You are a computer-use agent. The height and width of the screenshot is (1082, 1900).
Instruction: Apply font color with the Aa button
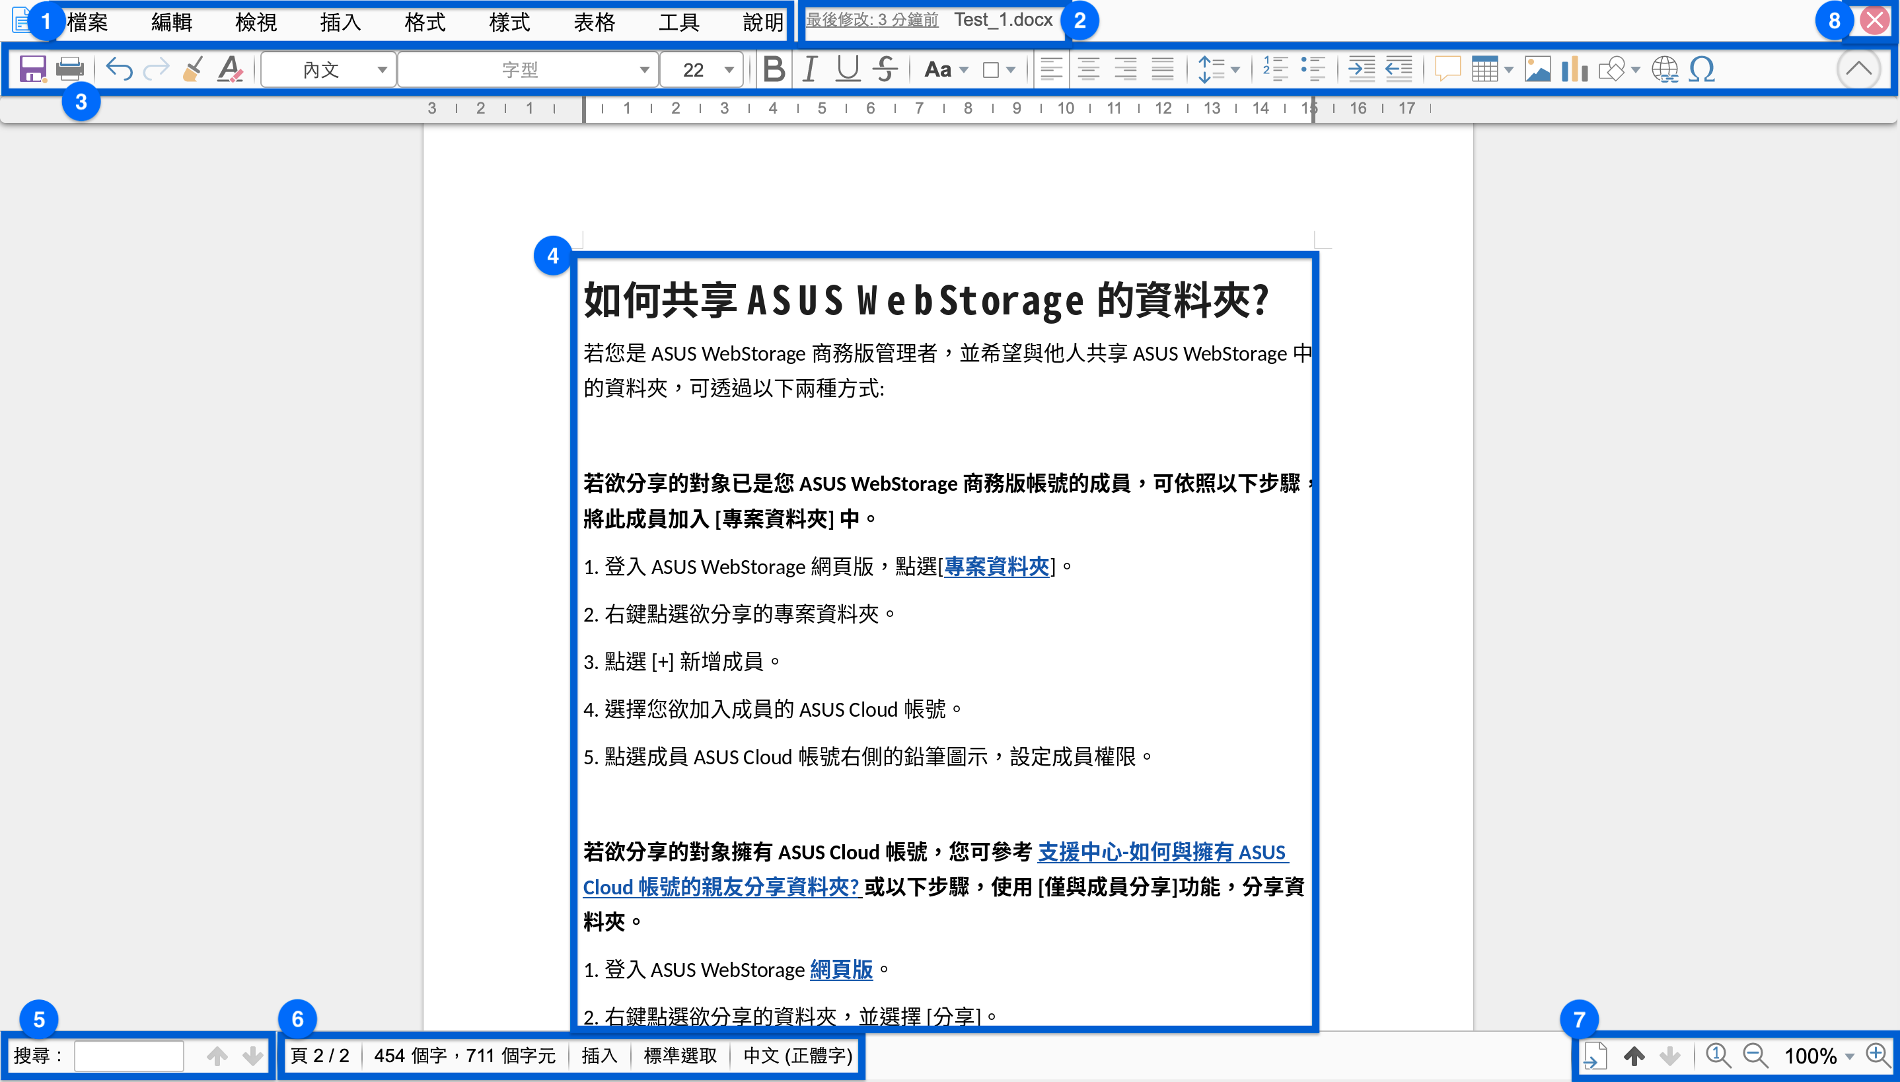[x=937, y=69]
